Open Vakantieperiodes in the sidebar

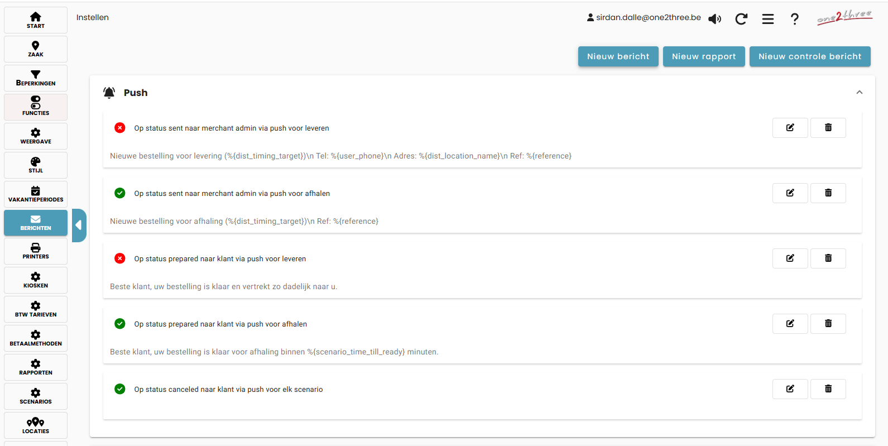pyautogui.click(x=36, y=194)
